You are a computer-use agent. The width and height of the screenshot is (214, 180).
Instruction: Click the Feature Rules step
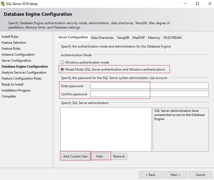point(11,49)
